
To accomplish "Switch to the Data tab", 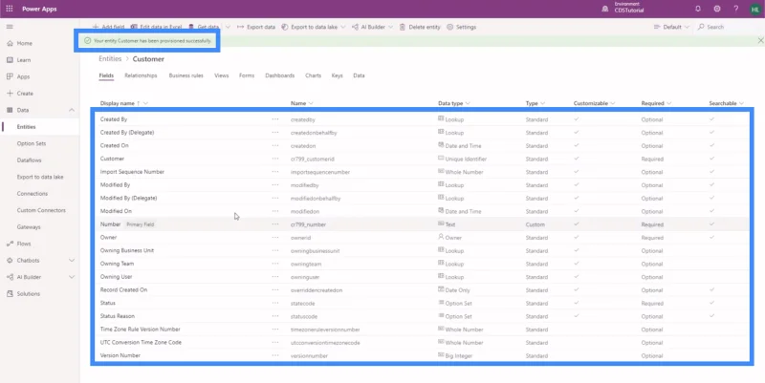I will point(359,75).
